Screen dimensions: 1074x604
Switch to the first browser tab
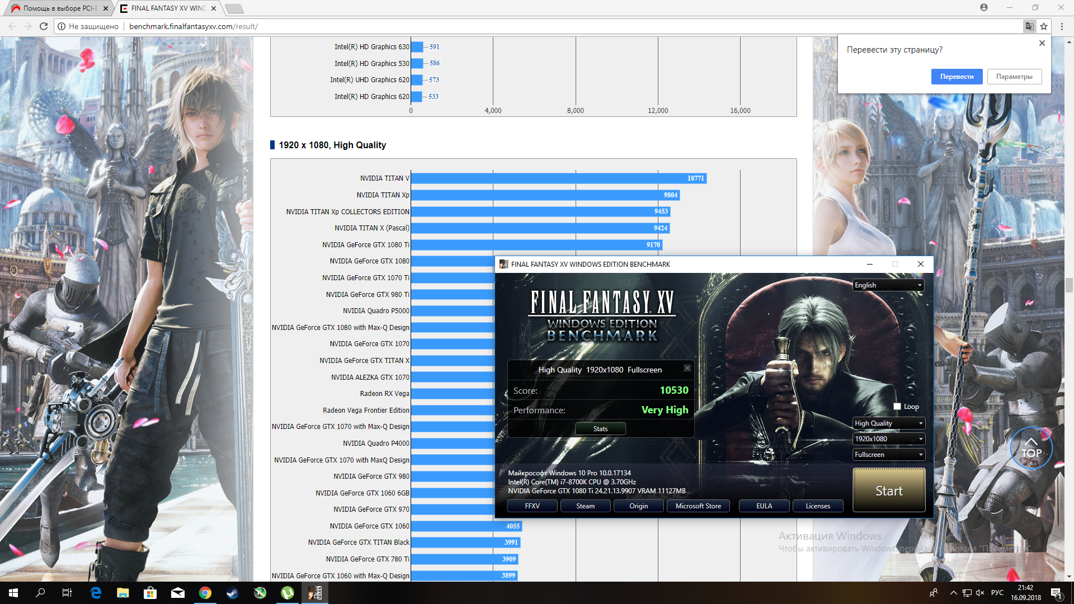59,8
